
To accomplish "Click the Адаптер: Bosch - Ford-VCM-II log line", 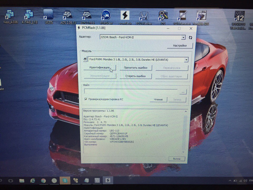I will click(x=100, y=116).
